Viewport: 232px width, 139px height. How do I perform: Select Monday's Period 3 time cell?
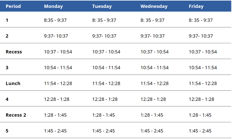(x=58, y=68)
